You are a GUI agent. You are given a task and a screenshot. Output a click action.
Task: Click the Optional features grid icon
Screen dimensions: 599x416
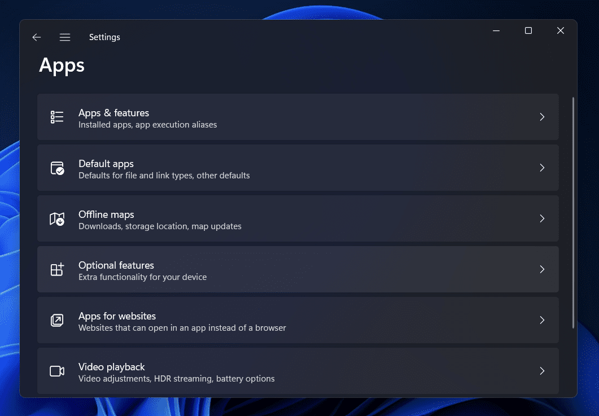pyautogui.click(x=57, y=269)
